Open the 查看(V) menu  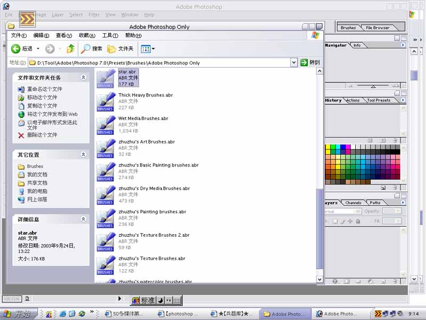(x=64, y=35)
